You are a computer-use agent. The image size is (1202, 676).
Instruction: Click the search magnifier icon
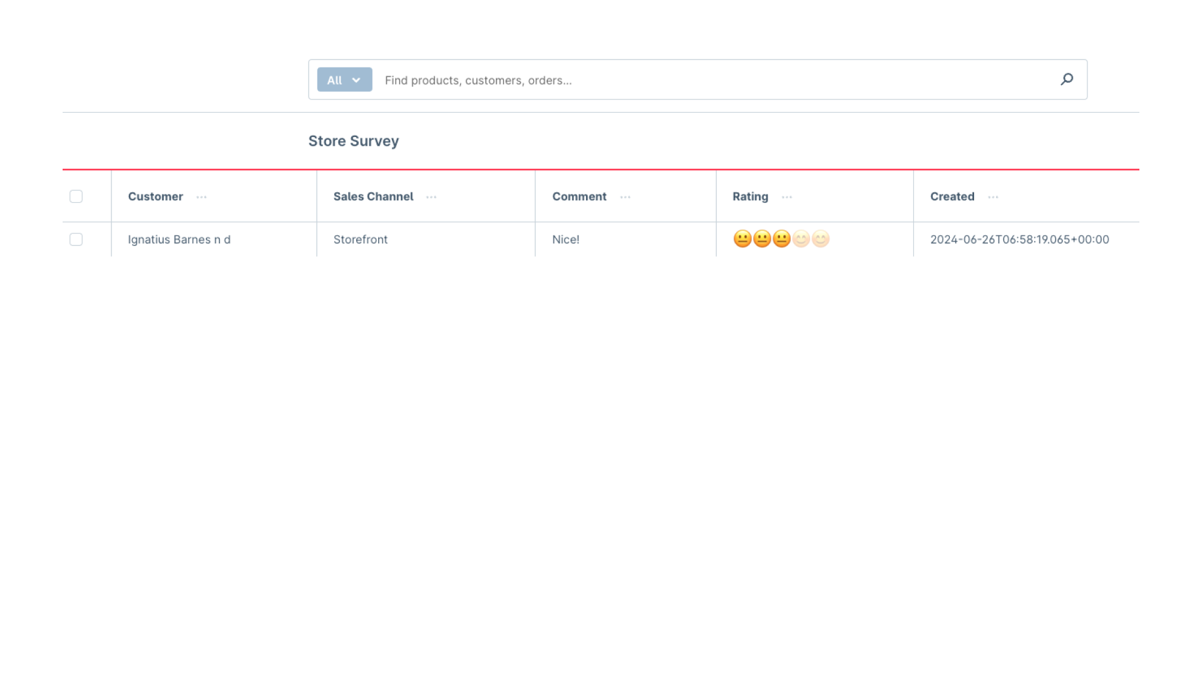(x=1067, y=79)
